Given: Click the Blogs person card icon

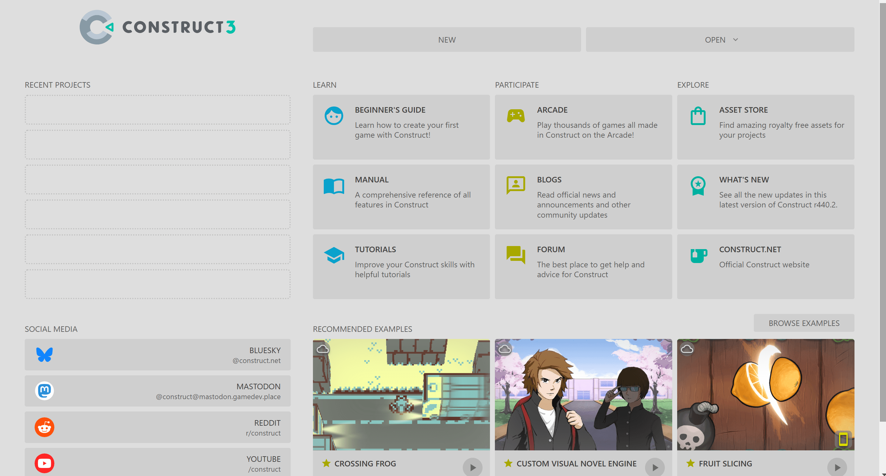Looking at the screenshot, I should (516, 185).
